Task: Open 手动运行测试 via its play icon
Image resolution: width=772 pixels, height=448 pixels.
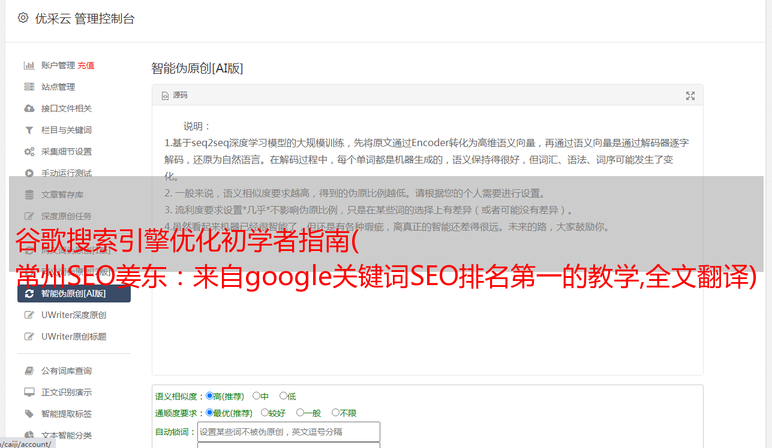Action: [x=29, y=173]
